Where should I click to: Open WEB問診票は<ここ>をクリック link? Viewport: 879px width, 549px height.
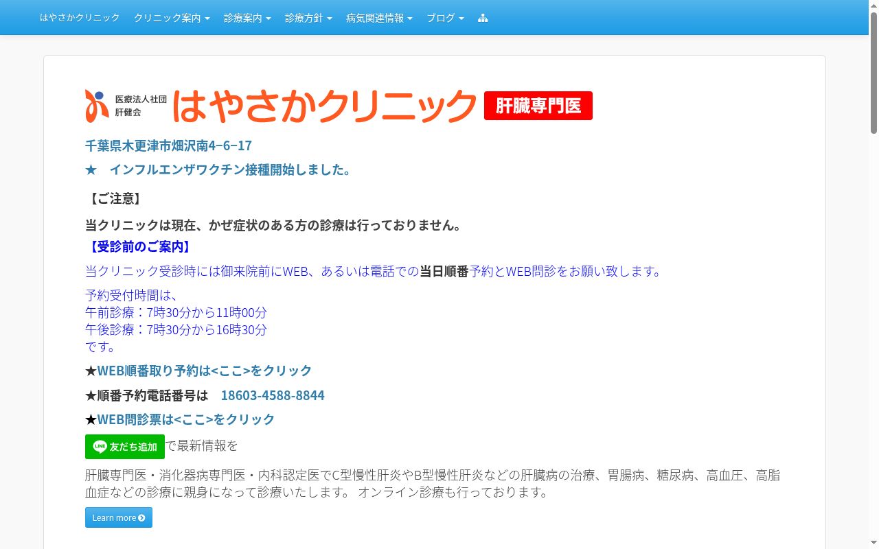[x=186, y=419]
